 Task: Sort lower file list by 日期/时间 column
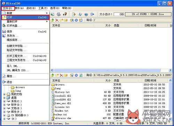coord(150,81)
